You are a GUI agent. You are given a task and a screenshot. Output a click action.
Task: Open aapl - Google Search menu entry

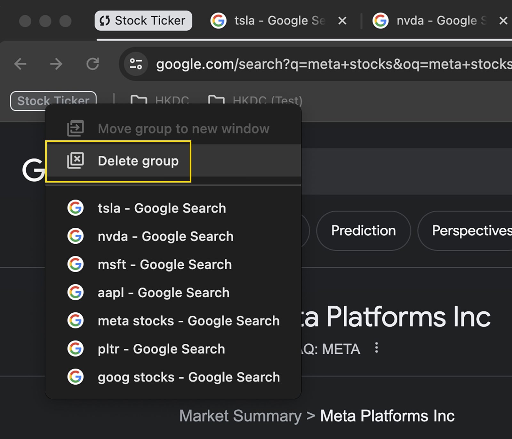coord(173,293)
